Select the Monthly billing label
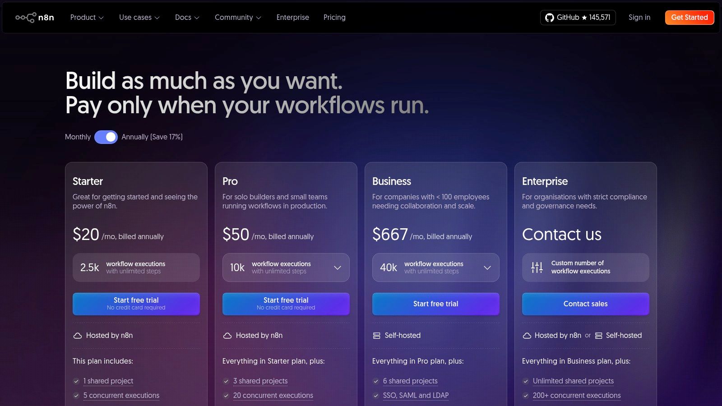Screen dimensions: 722x406 (78, 137)
